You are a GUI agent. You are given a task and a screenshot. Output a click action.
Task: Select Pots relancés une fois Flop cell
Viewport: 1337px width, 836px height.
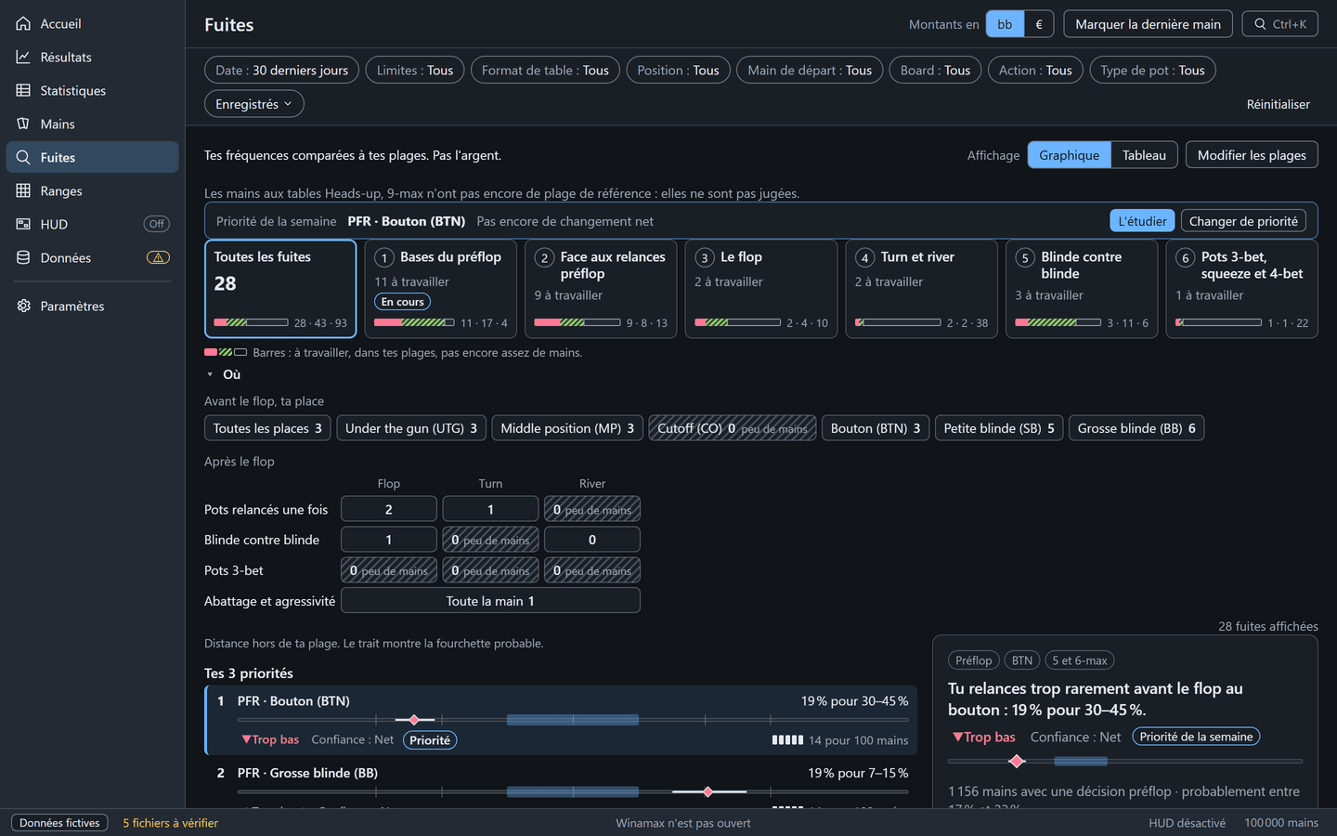(x=389, y=509)
